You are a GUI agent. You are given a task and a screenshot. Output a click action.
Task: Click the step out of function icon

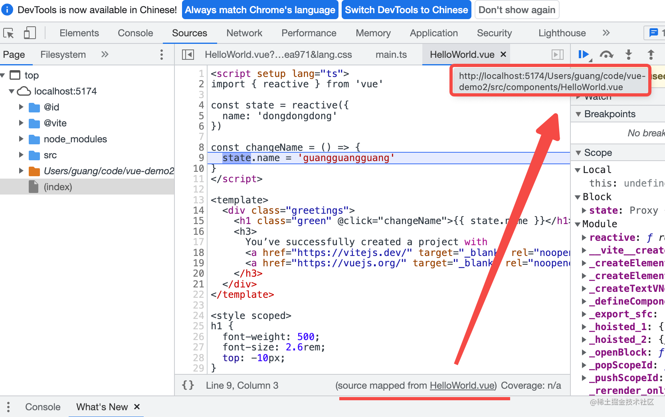(651, 55)
